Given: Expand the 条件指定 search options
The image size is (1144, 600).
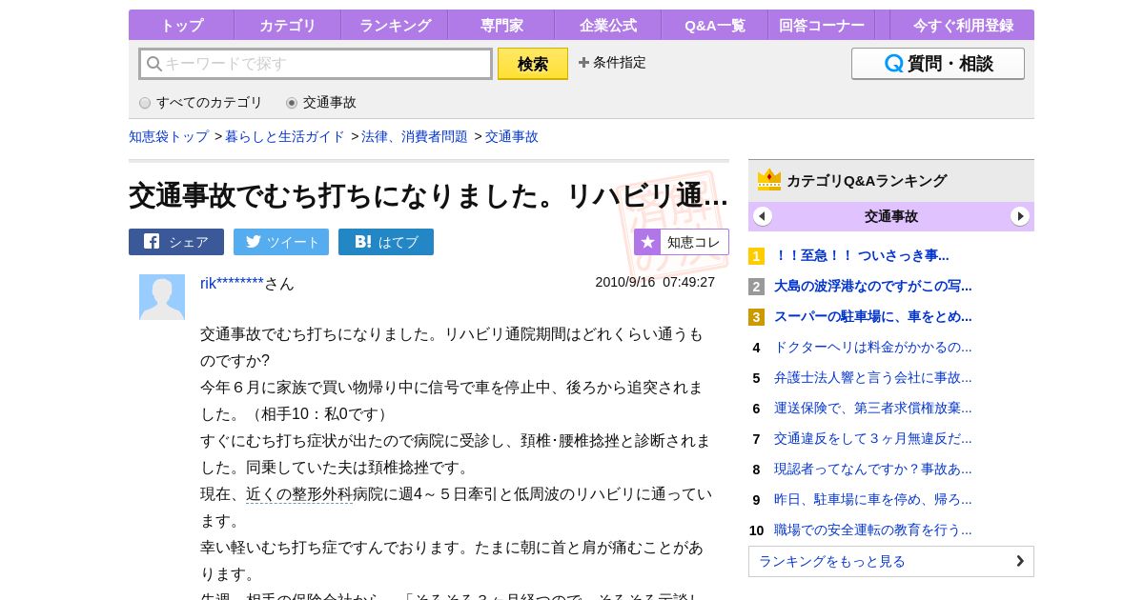Looking at the screenshot, I should tap(612, 63).
